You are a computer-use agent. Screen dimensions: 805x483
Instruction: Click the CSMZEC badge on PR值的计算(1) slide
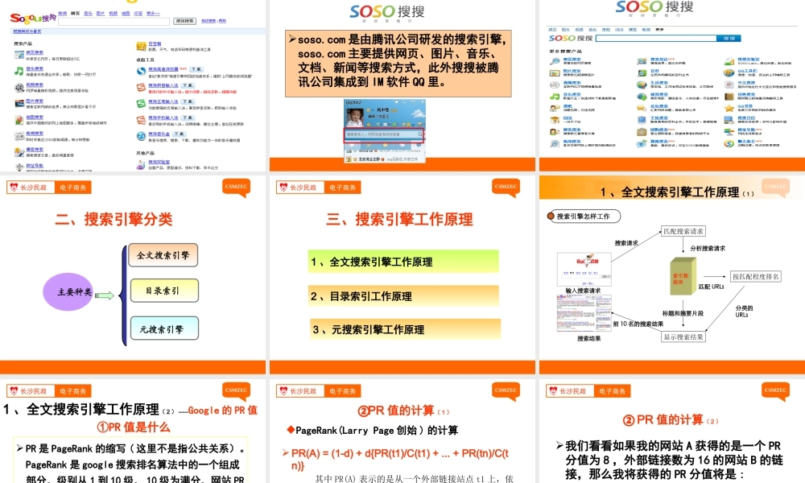pos(506,390)
